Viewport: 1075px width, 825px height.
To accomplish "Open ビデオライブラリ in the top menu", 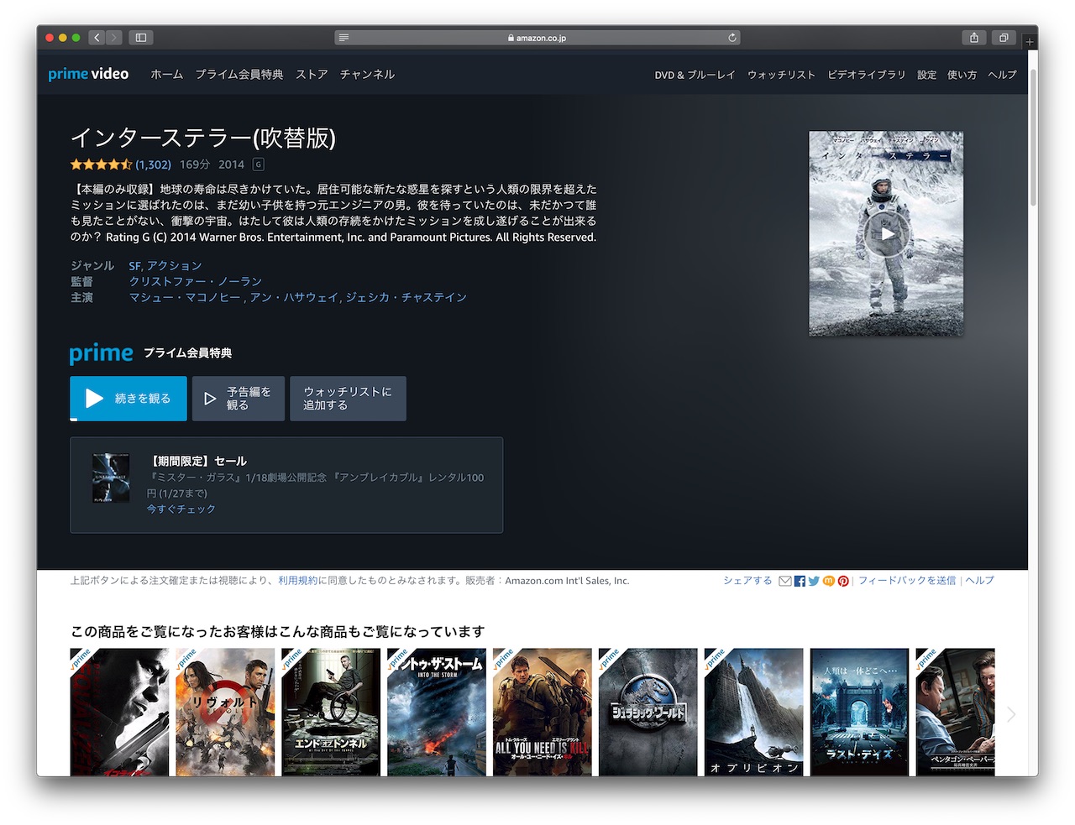I will click(866, 75).
